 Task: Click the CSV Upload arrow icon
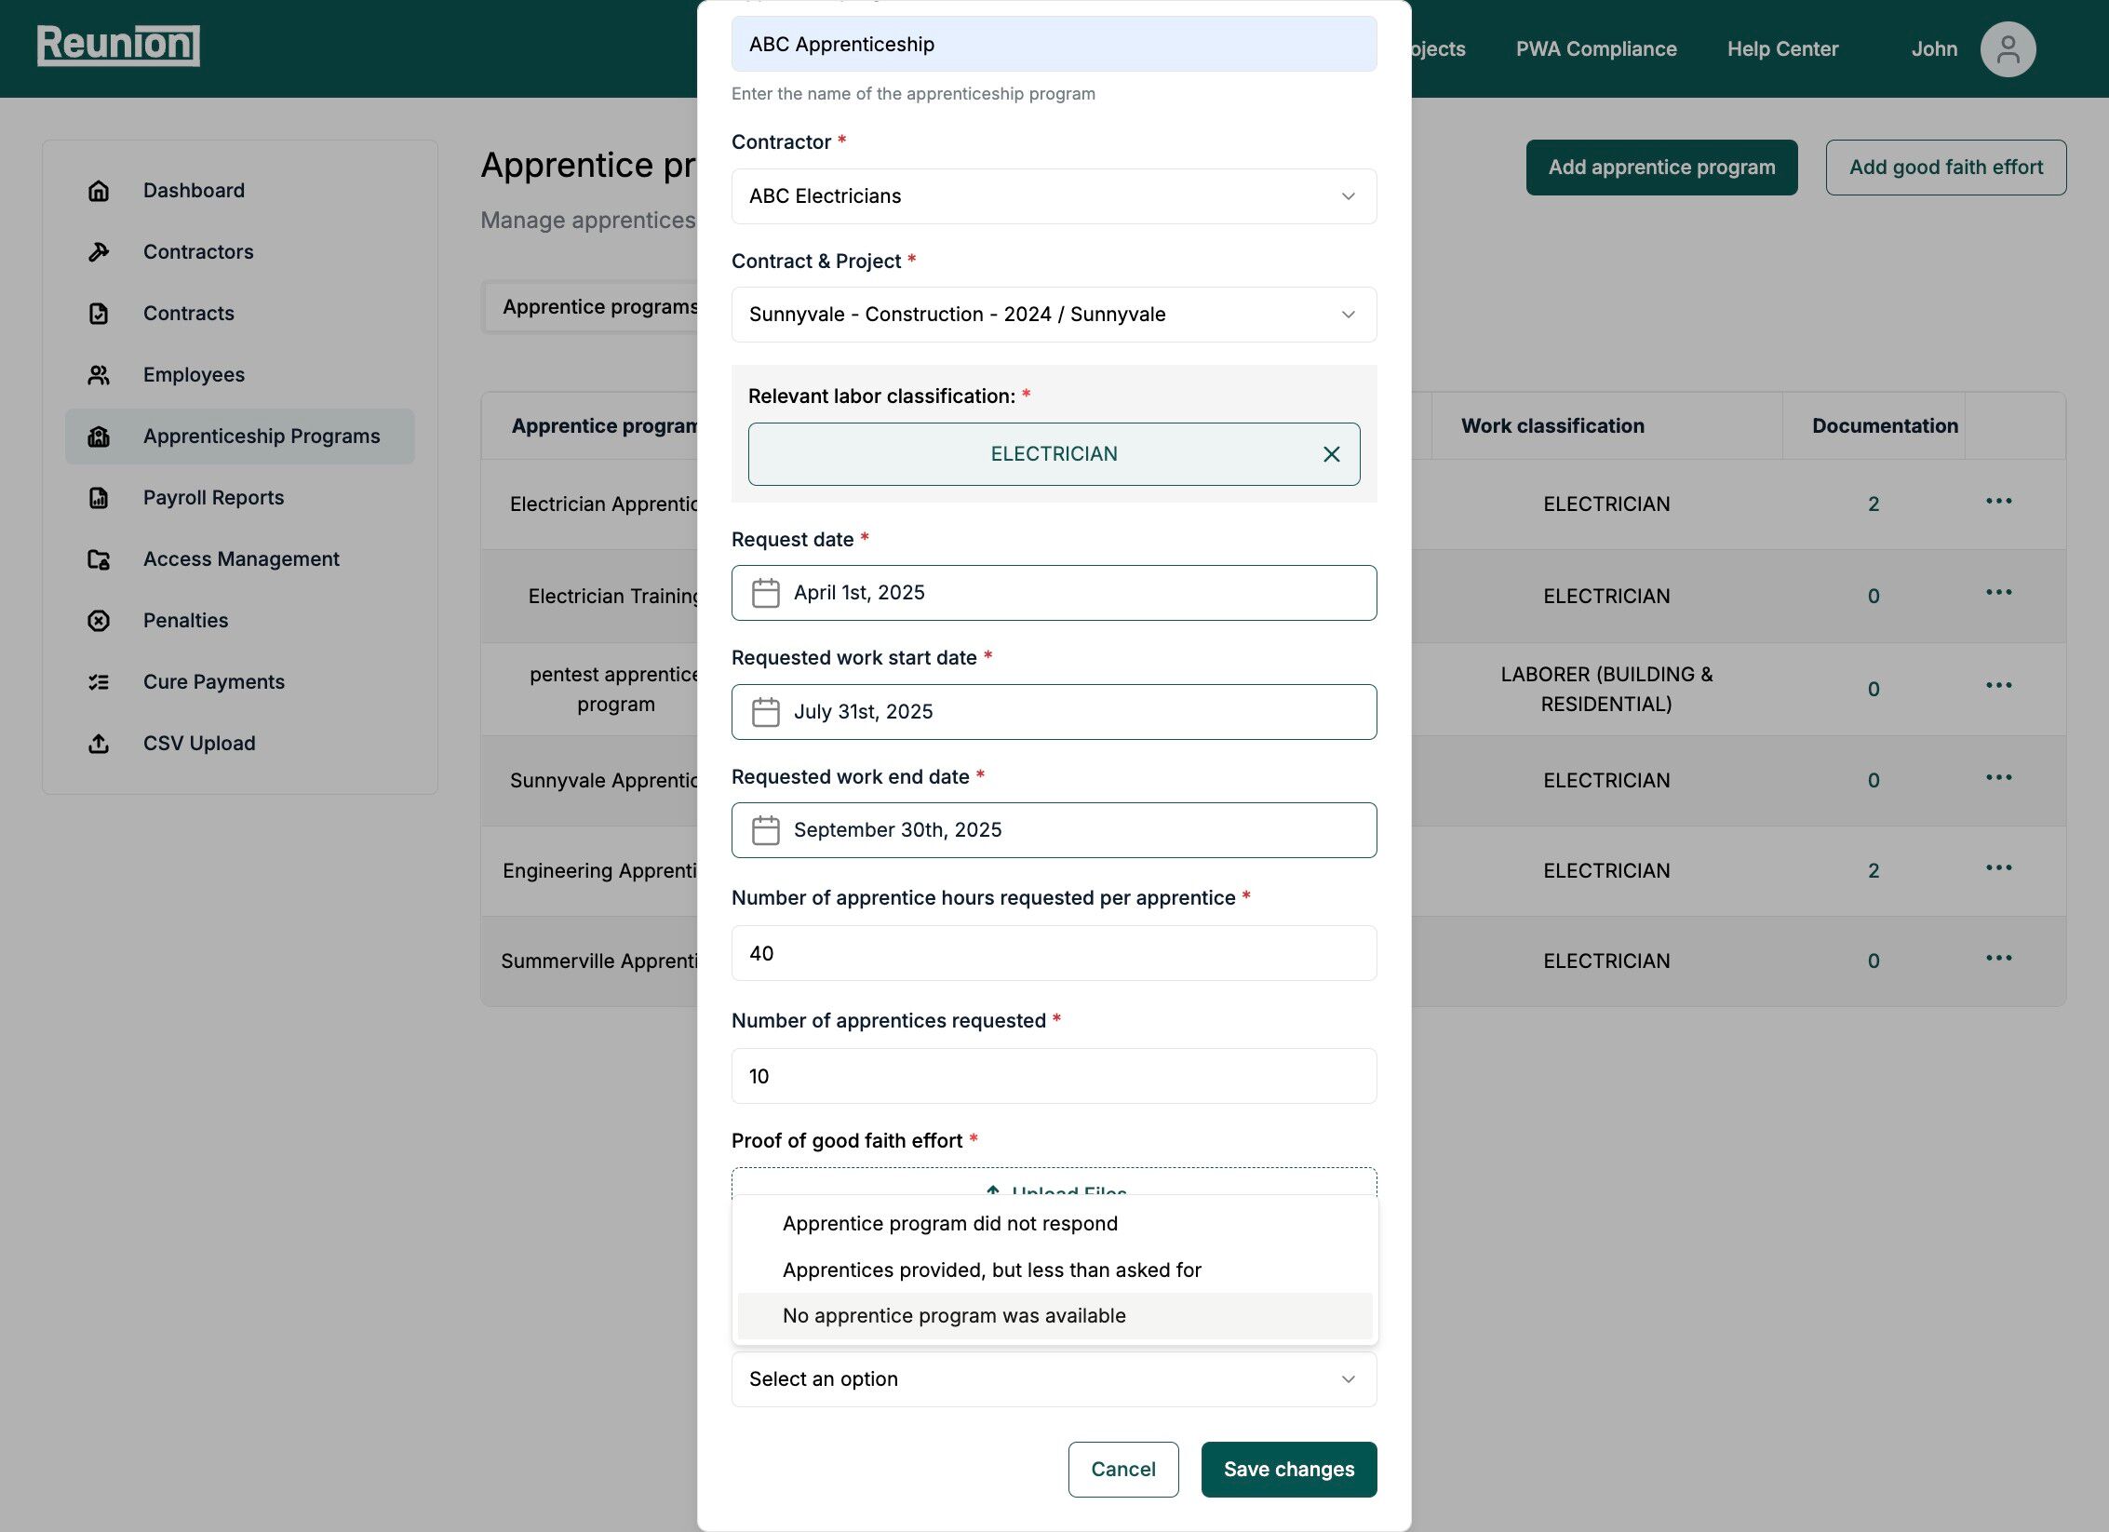tap(99, 744)
